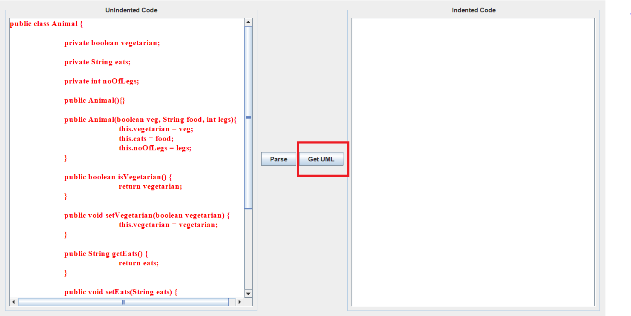This screenshot has width=631, height=316.
Task: Click the line 'public boolean isVegetarian() {'
Action: [x=118, y=177]
